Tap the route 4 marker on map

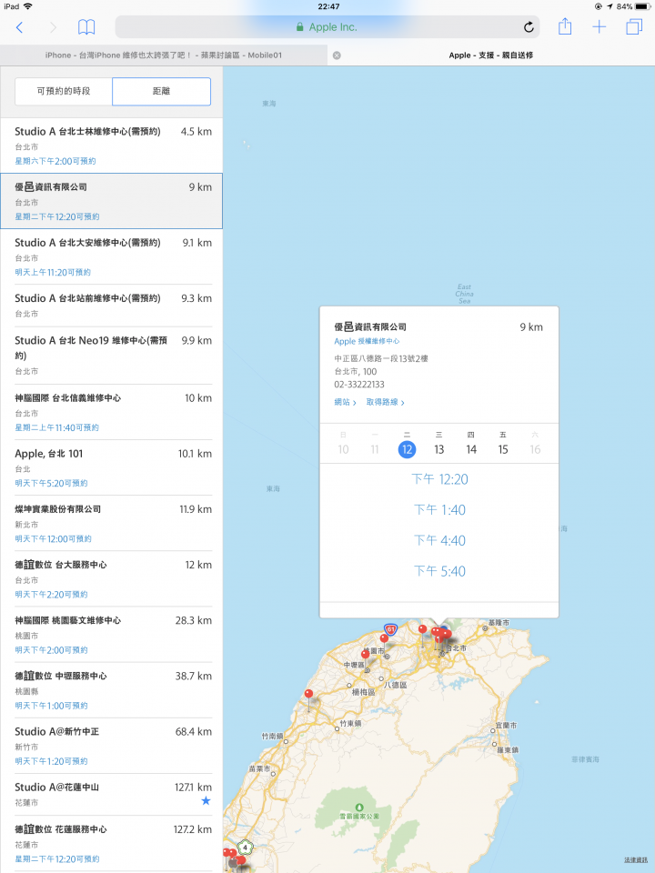click(x=245, y=848)
